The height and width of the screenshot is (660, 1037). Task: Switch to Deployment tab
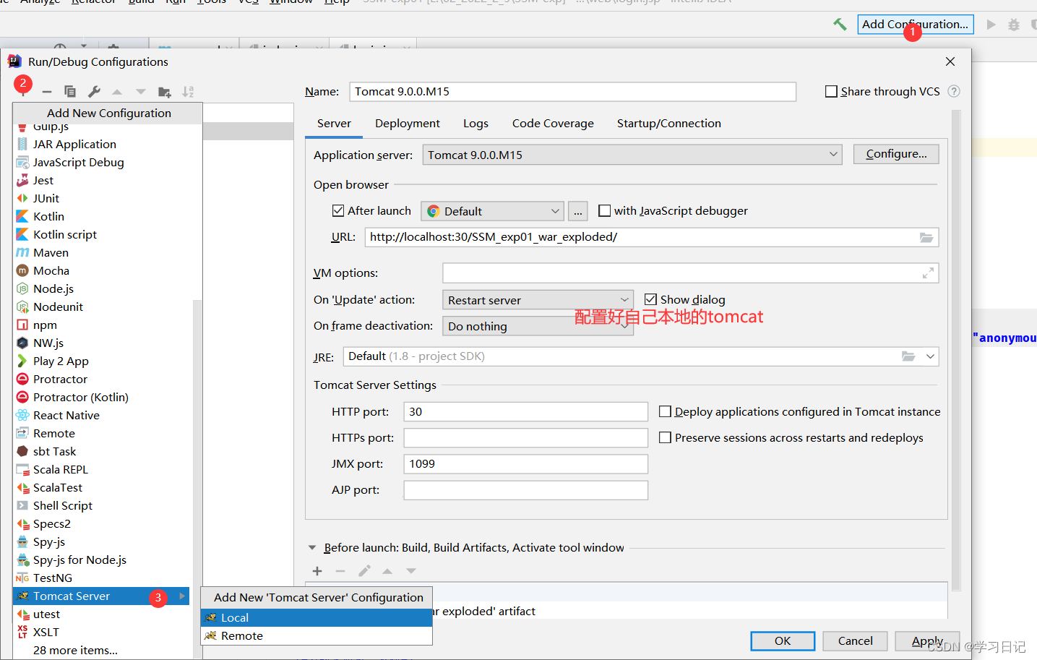(x=408, y=124)
